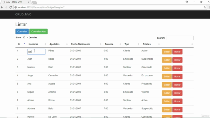This screenshot has width=210, height=118.
Task: Click Editar for Marcos Diaz
Action: (167, 68)
